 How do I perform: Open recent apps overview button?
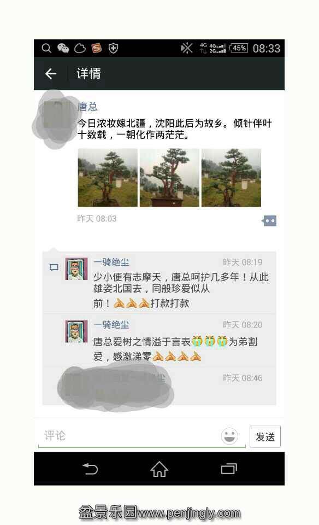[229, 469]
